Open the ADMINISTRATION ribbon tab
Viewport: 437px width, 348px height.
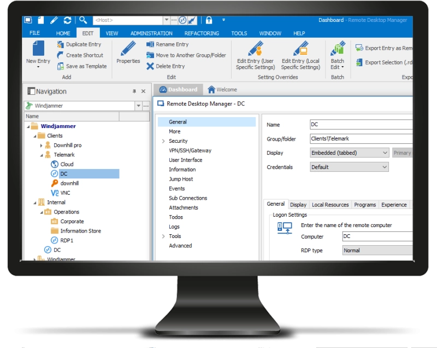[151, 33]
